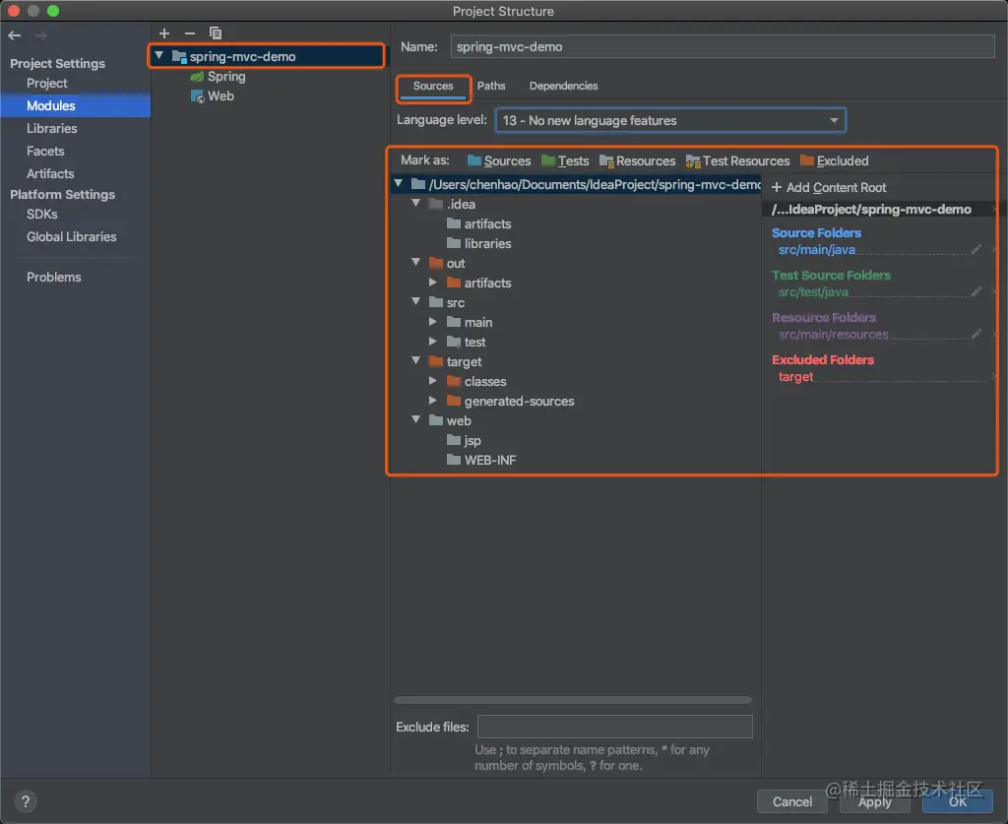Click the Cancel button
Image resolution: width=1008 pixels, height=824 pixels.
[792, 802]
